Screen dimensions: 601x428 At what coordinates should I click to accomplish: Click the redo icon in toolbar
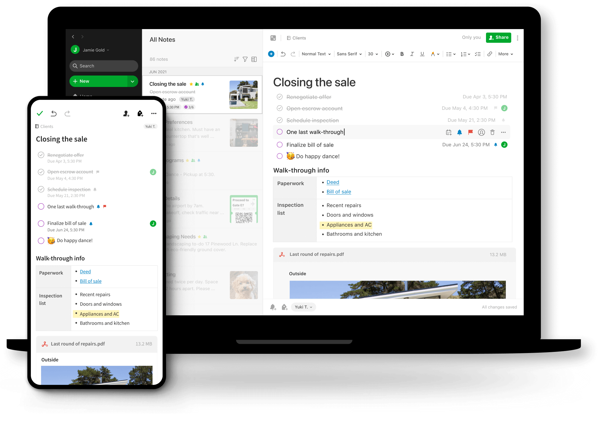tap(294, 54)
